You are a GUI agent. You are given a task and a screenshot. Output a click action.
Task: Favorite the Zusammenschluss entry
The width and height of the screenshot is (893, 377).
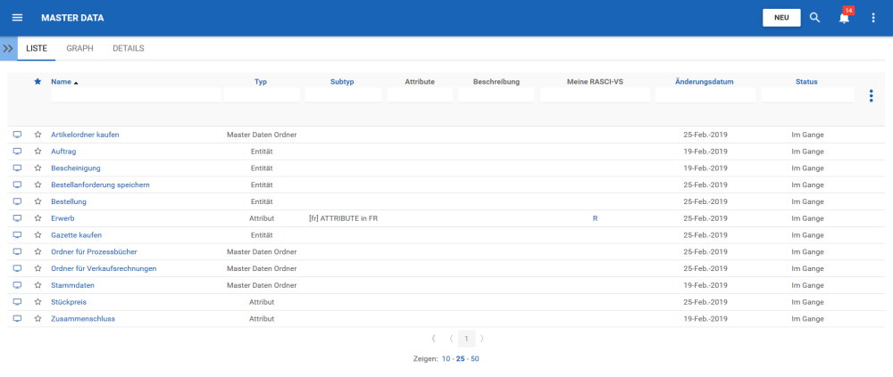(x=38, y=318)
